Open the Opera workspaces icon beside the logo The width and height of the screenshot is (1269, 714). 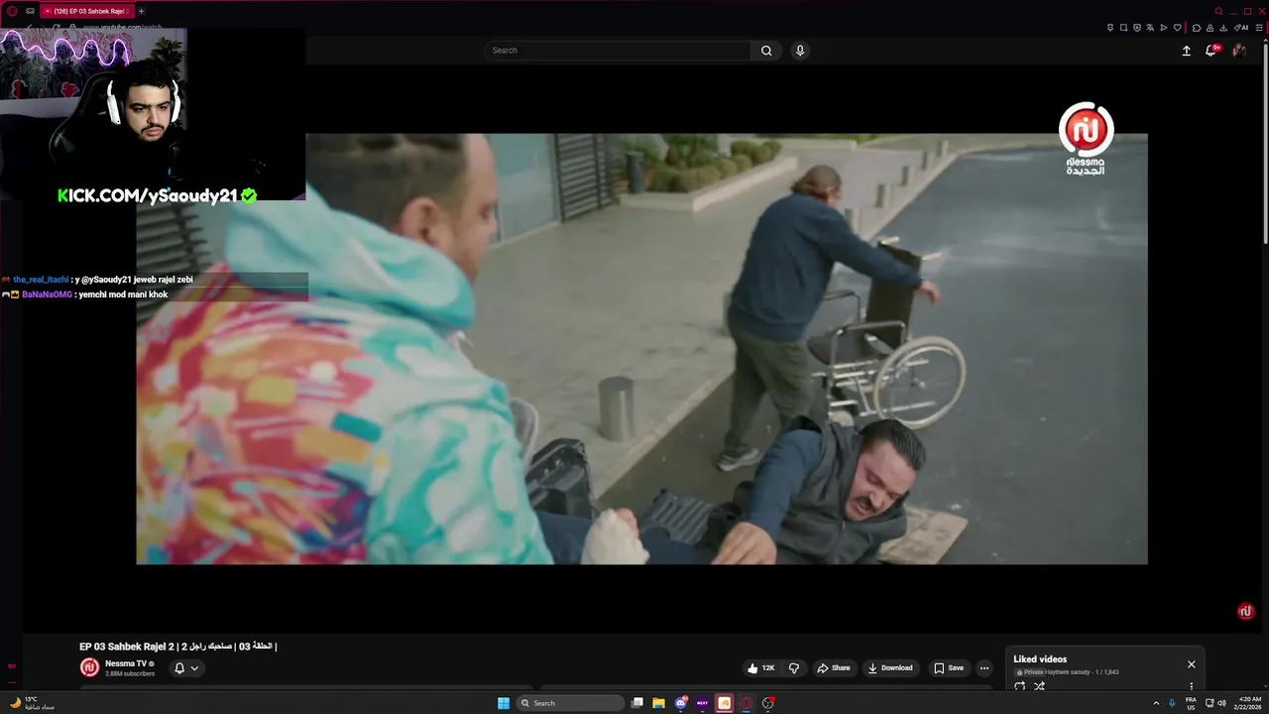tap(30, 11)
